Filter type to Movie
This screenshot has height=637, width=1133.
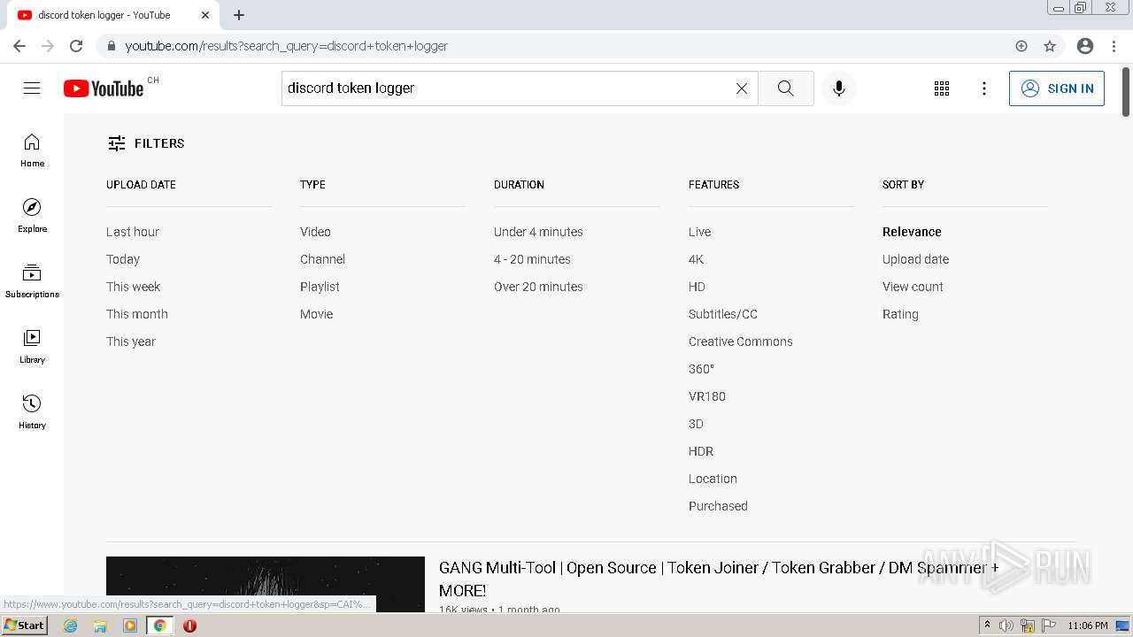coord(317,314)
